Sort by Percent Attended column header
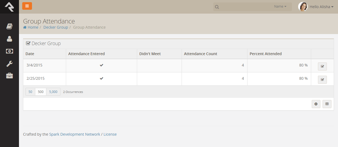The height and width of the screenshot is (147, 338). (x=266, y=54)
